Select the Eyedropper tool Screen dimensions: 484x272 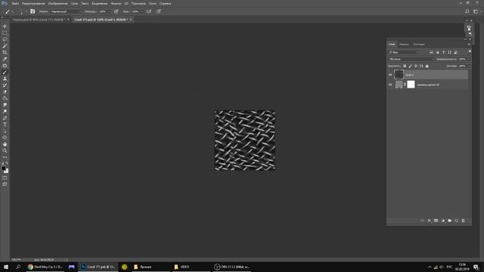click(x=5, y=59)
